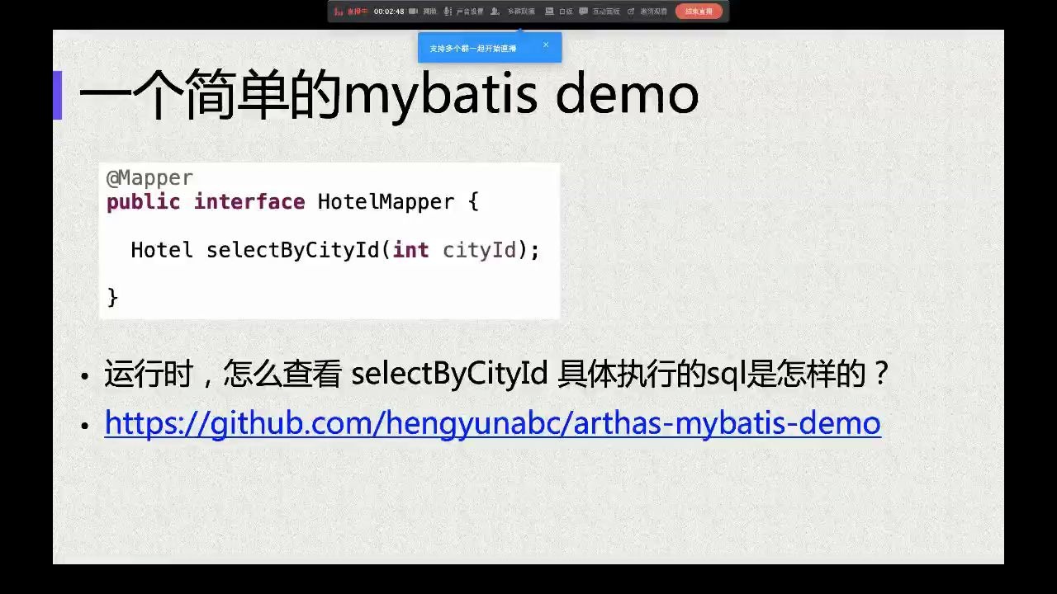
Task: Click the red end live button
Action: tap(699, 12)
